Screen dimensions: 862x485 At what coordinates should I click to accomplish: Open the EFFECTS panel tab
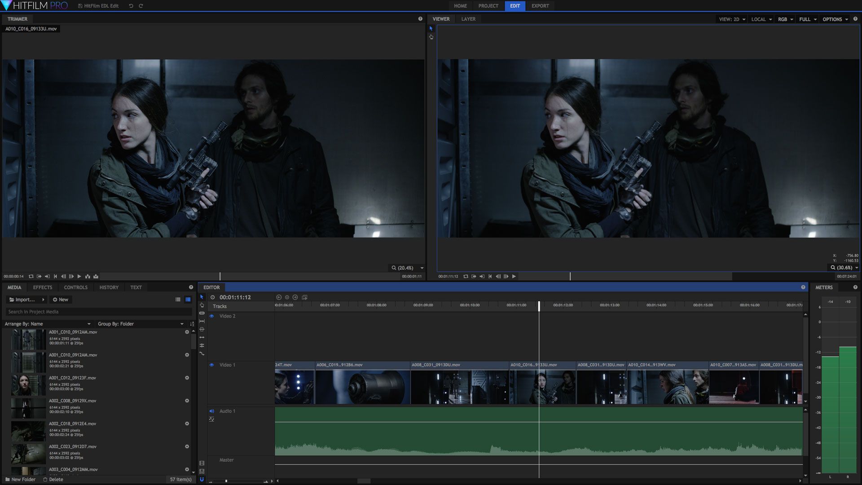coord(43,287)
